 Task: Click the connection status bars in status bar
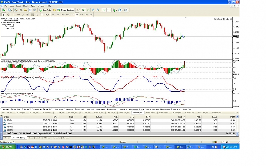tap(215, 142)
